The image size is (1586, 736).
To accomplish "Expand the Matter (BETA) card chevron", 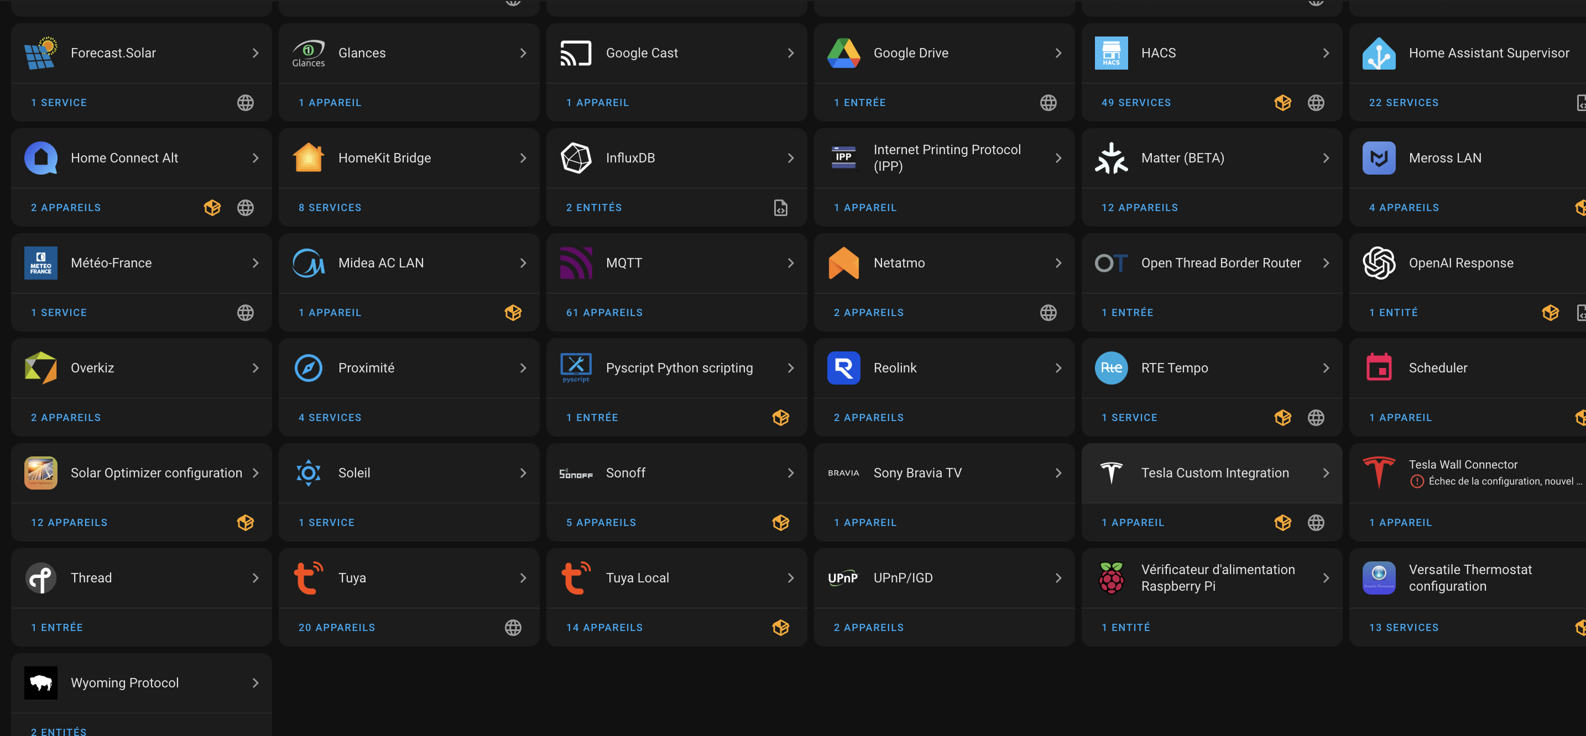I will 1326,158.
